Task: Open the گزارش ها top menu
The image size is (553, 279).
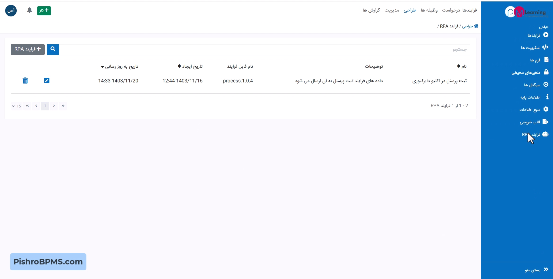Action: [x=371, y=10]
